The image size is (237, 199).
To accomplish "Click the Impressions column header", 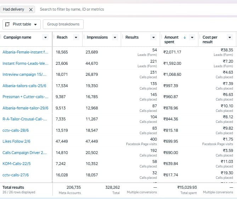I will coord(97,37).
